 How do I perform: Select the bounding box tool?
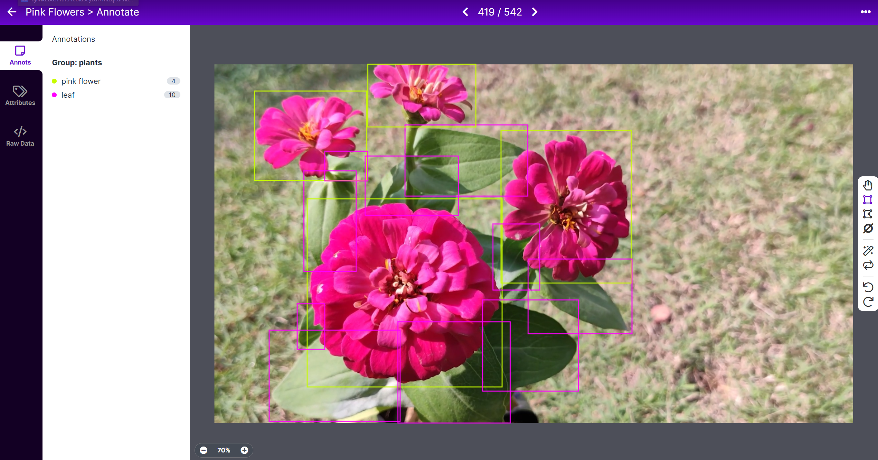(868, 200)
